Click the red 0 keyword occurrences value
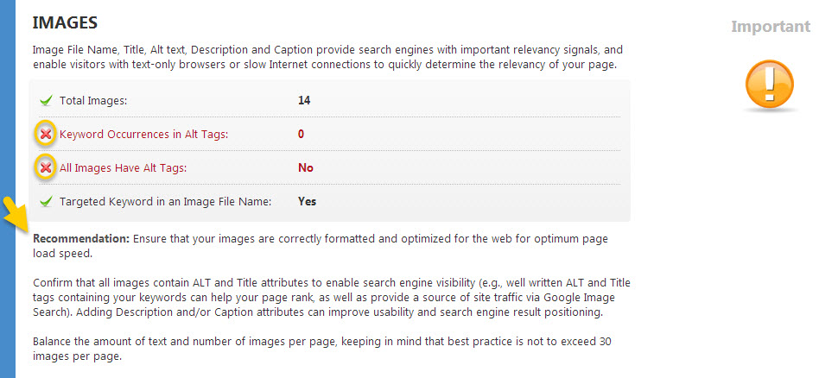 (x=301, y=134)
